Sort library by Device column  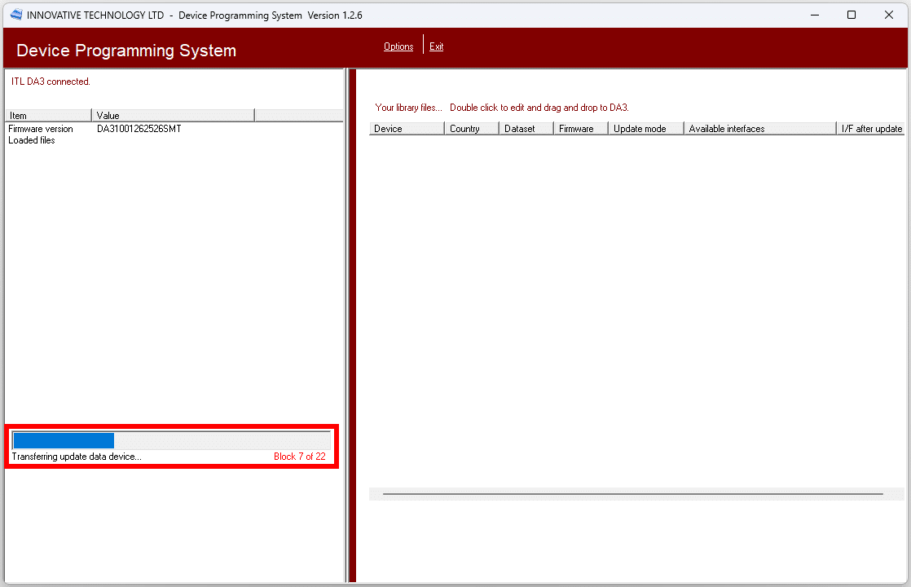pos(407,129)
